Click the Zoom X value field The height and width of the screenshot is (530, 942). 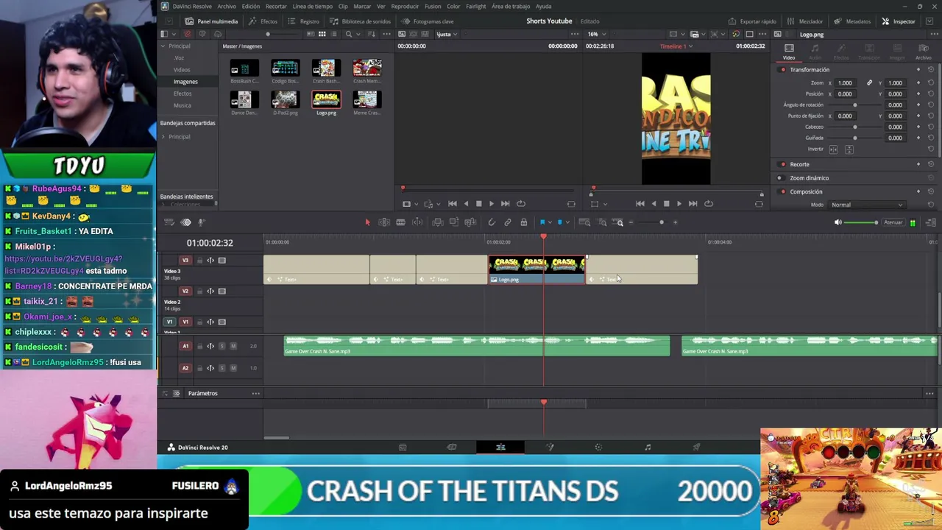coord(845,83)
